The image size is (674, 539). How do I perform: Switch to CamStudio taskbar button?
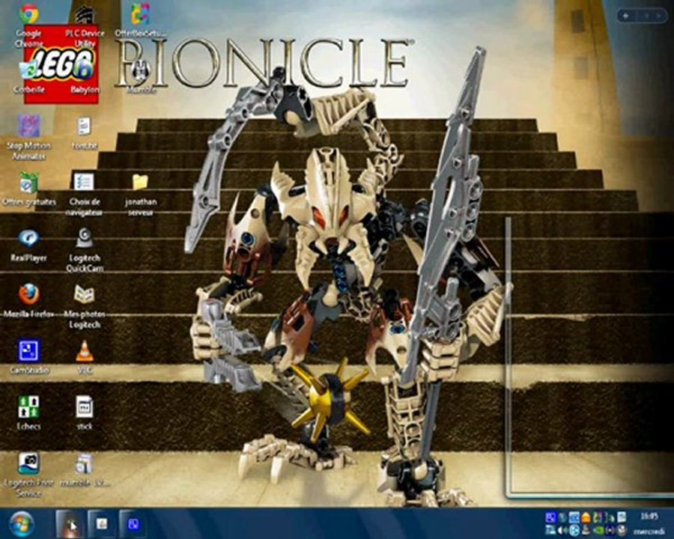pyautogui.click(x=133, y=523)
